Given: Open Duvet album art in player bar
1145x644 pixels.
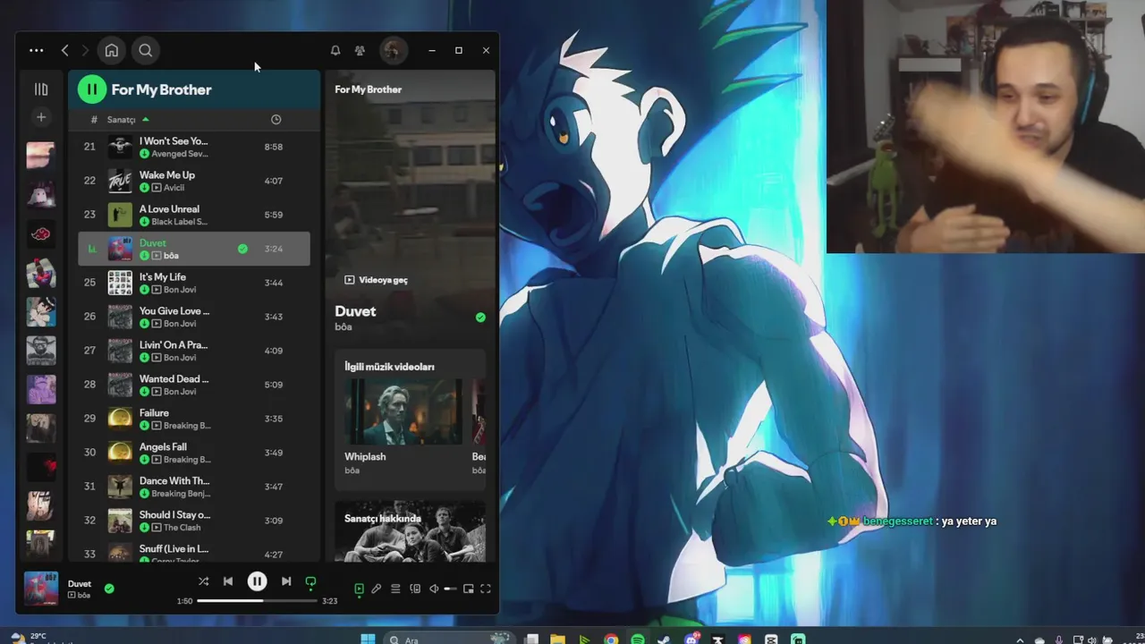Looking at the screenshot, I should tap(41, 589).
